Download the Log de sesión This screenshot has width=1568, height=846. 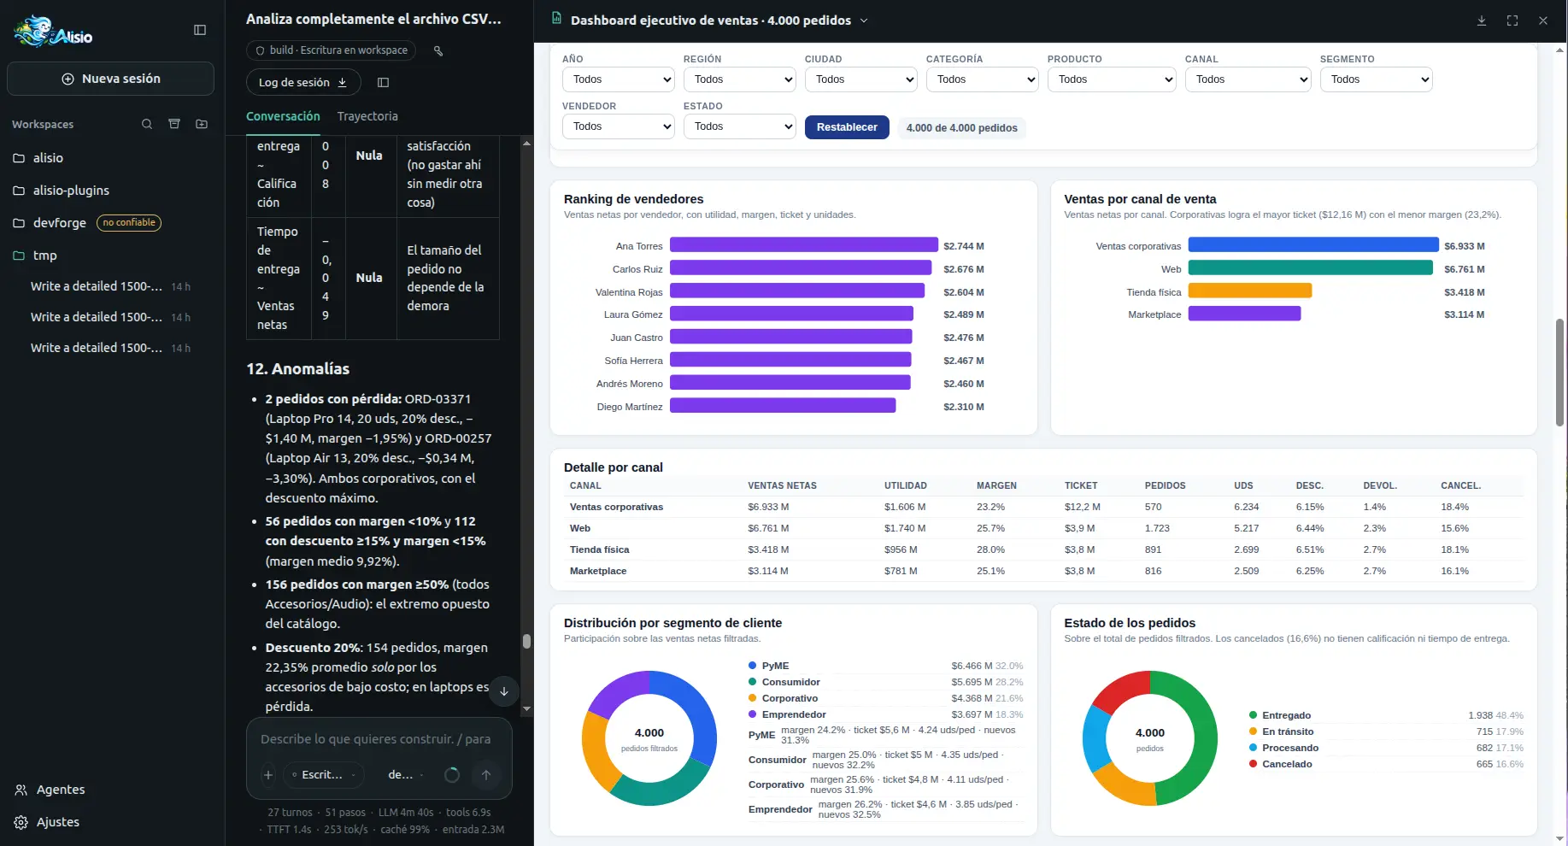[x=303, y=82]
